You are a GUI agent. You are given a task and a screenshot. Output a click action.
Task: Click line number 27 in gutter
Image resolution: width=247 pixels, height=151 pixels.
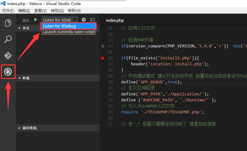pos(110,124)
